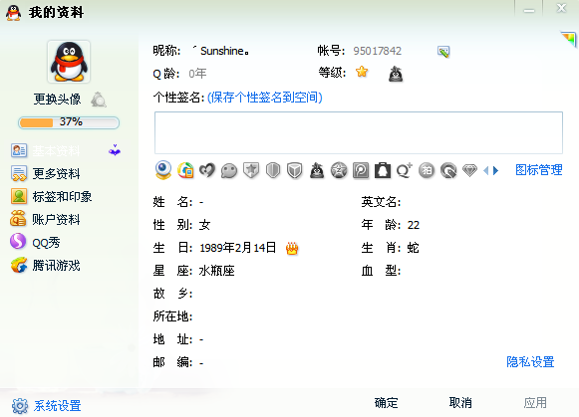Show previous service icons with left arrow
Image resolution: width=579 pixels, height=417 pixels.
pyautogui.click(x=485, y=170)
